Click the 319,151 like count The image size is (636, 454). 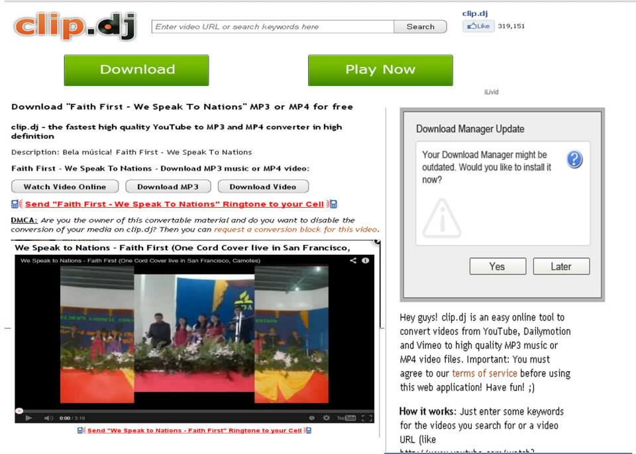511,26
